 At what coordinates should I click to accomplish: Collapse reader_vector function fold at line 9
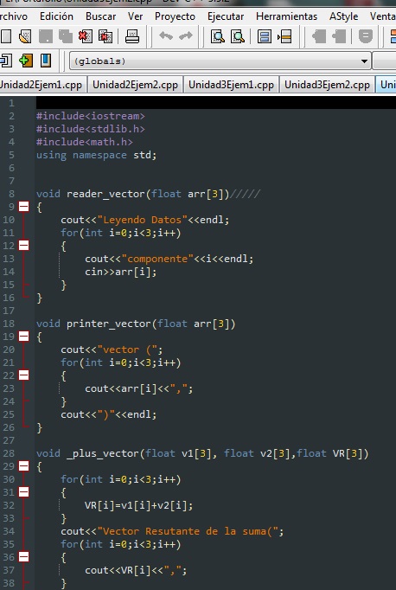pyautogui.click(x=23, y=207)
